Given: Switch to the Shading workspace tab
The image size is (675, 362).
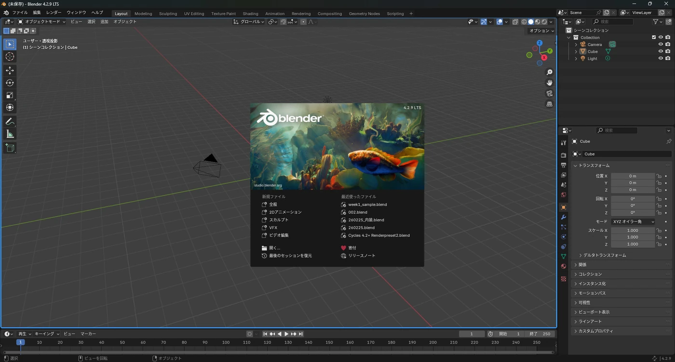Looking at the screenshot, I should 250,13.
